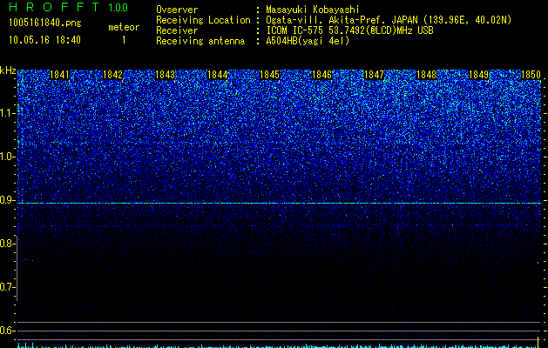Click the Receiving antenna label
Viewport: 548px width, 348px height.
[x=200, y=41]
